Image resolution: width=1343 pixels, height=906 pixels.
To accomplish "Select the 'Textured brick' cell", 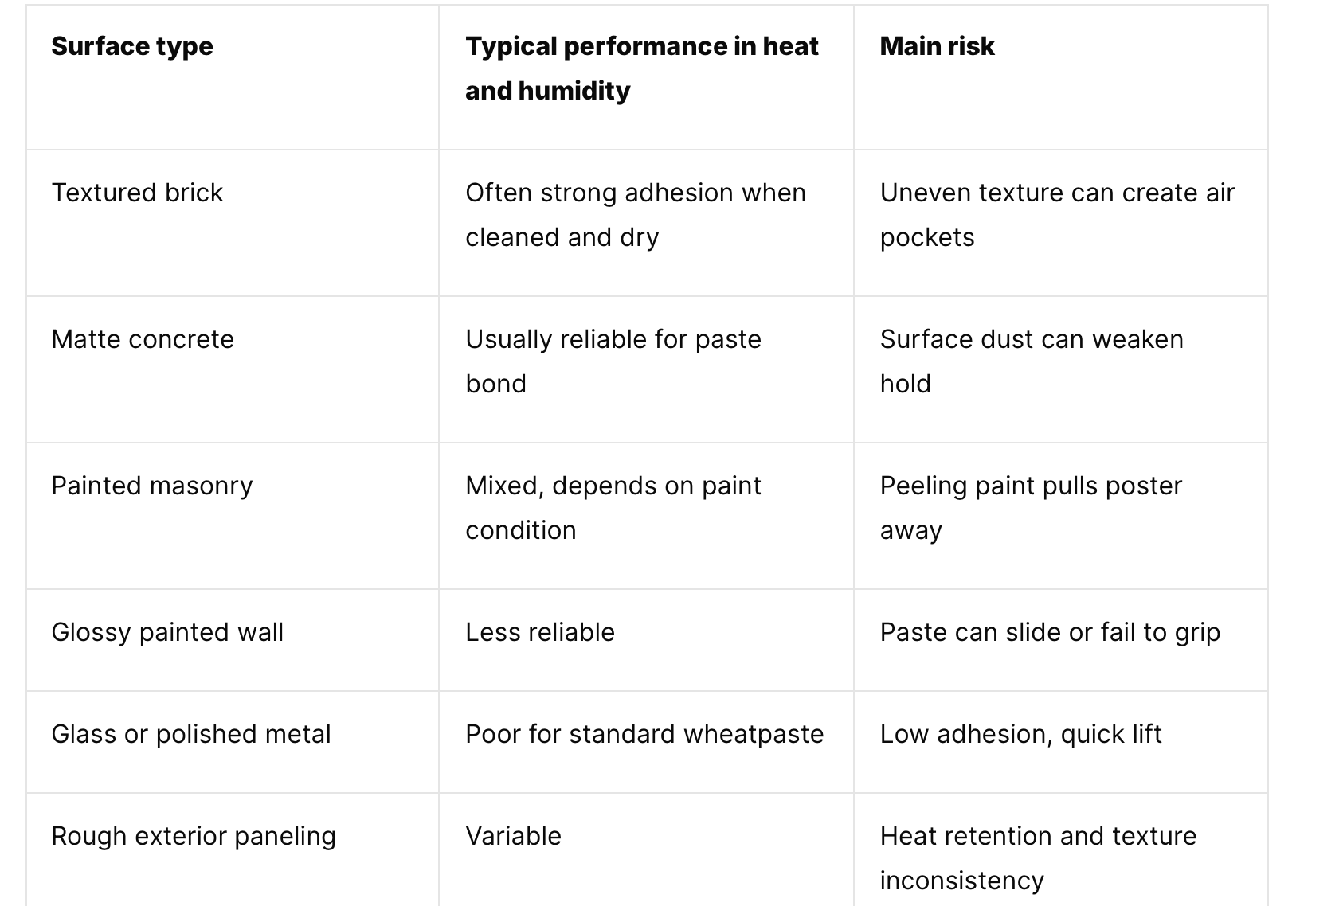I will coord(232,223).
